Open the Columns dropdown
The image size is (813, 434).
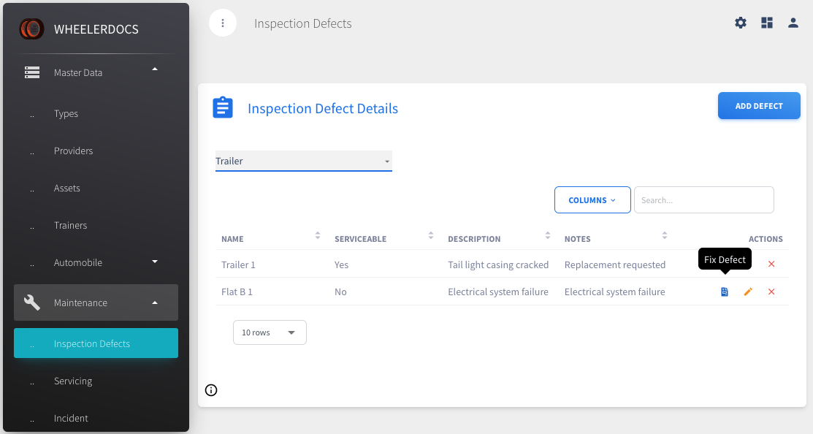(x=592, y=200)
